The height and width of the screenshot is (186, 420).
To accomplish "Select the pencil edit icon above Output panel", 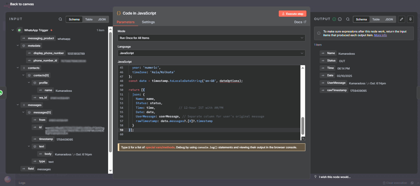I will coord(401,19).
